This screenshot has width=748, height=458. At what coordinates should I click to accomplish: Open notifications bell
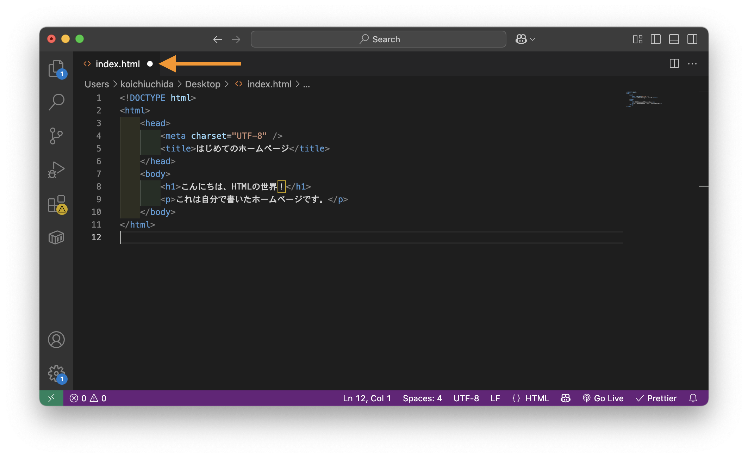693,398
